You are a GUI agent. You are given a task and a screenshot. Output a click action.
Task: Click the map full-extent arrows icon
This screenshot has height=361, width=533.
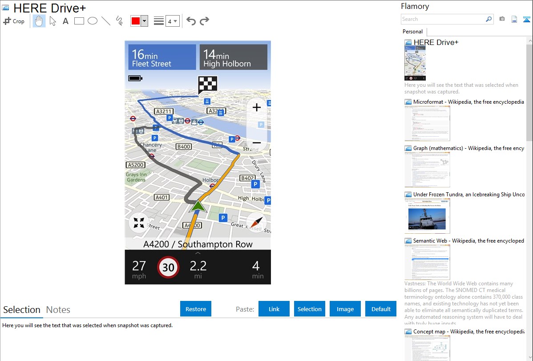[x=139, y=223]
